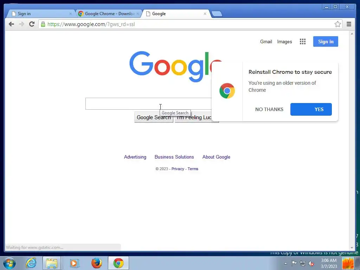Open the Privacy link
This screenshot has width=360, height=270.
coord(178,169)
